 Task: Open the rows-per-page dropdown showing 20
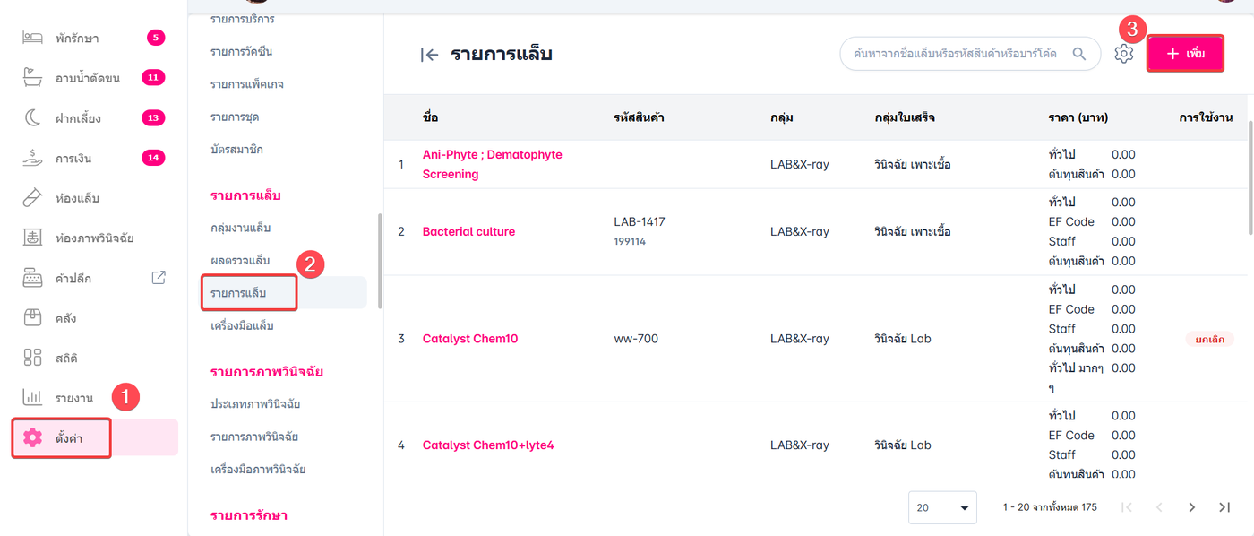pos(944,507)
